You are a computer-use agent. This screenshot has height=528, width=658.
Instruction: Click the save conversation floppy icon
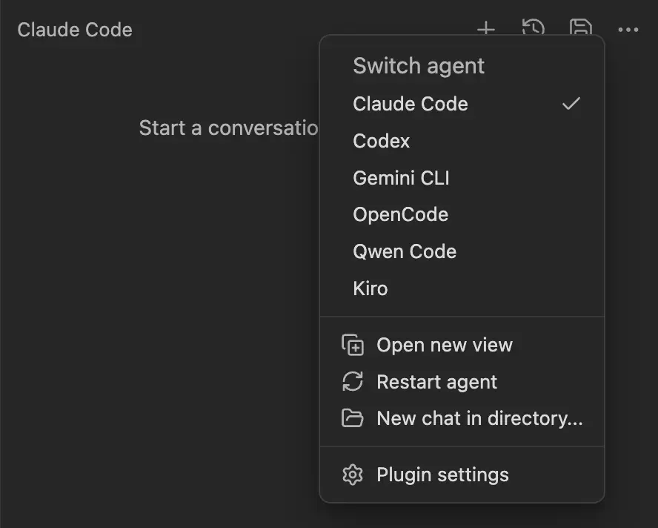tap(581, 27)
